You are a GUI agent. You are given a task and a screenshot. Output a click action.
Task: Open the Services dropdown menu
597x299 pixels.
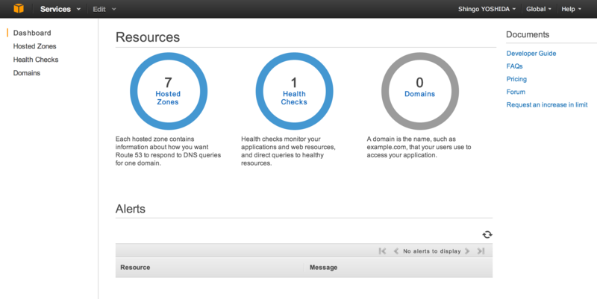[60, 9]
